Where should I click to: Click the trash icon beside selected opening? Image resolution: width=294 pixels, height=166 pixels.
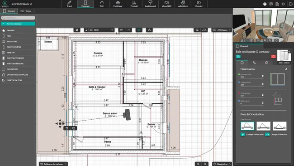click(x=67, y=128)
